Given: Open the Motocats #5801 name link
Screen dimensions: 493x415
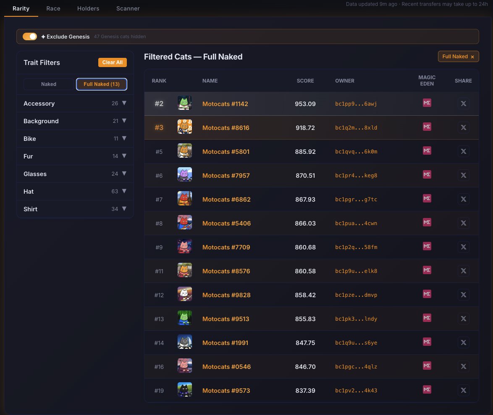Looking at the screenshot, I should pyautogui.click(x=226, y=152).
